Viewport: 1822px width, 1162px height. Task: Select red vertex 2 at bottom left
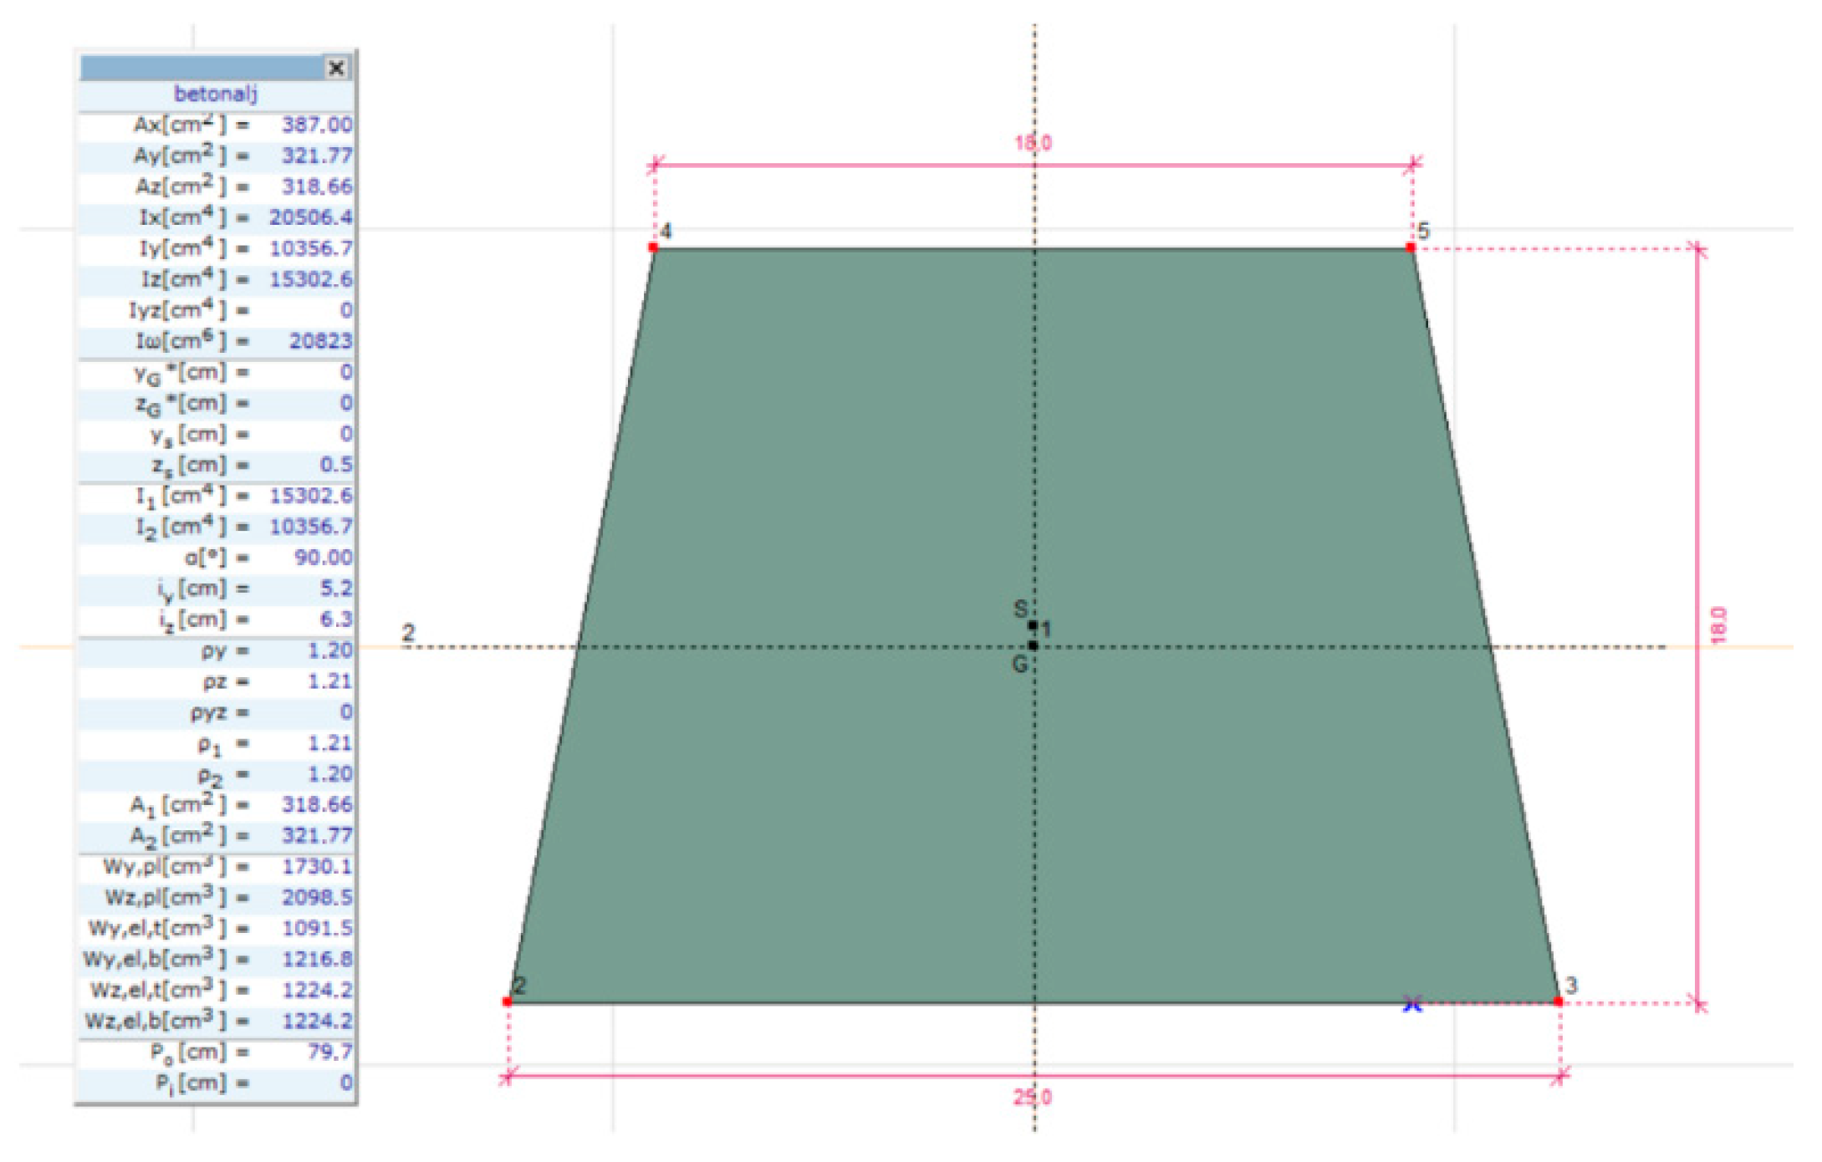coord(507,1001)
